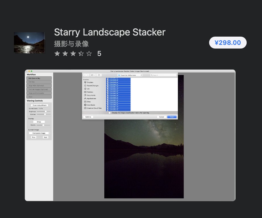Select the file ending 0953.tif
This screenshot has width=262, height=218.
tap(118, 91)
